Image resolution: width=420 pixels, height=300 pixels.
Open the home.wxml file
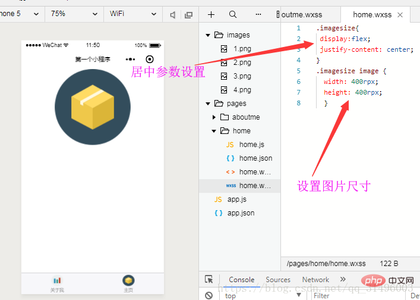pos(255,172)
